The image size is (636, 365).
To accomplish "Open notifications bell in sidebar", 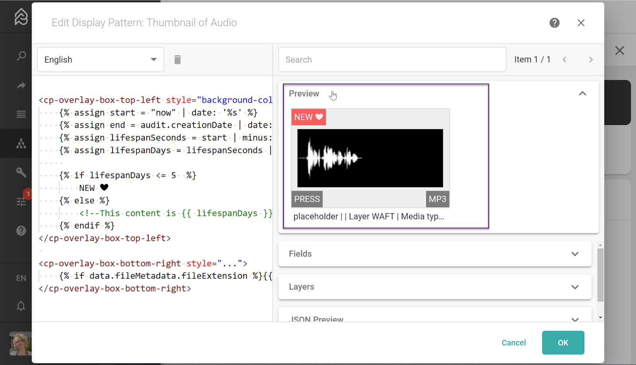I will pyautogui.click(x=21, y=306).
